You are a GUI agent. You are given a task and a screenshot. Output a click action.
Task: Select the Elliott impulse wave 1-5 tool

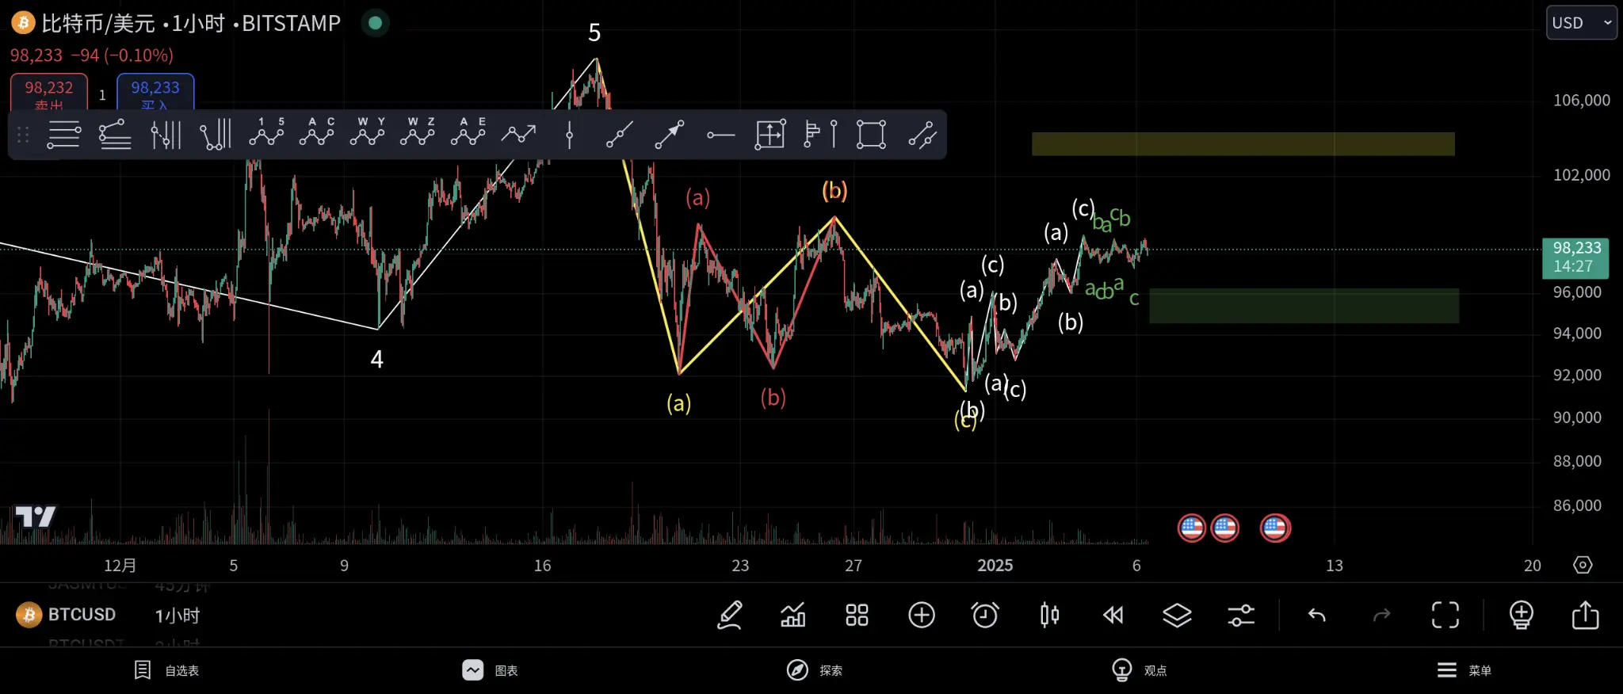pyautogui.click(x=266, y=133)
